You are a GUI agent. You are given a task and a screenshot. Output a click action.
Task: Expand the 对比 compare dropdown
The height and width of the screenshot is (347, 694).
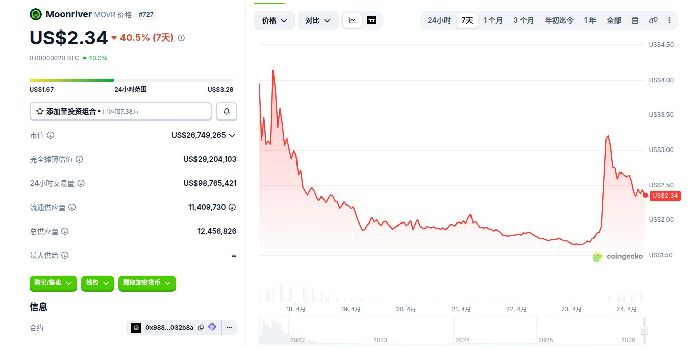pyautogui.click(x=318, y=20)
